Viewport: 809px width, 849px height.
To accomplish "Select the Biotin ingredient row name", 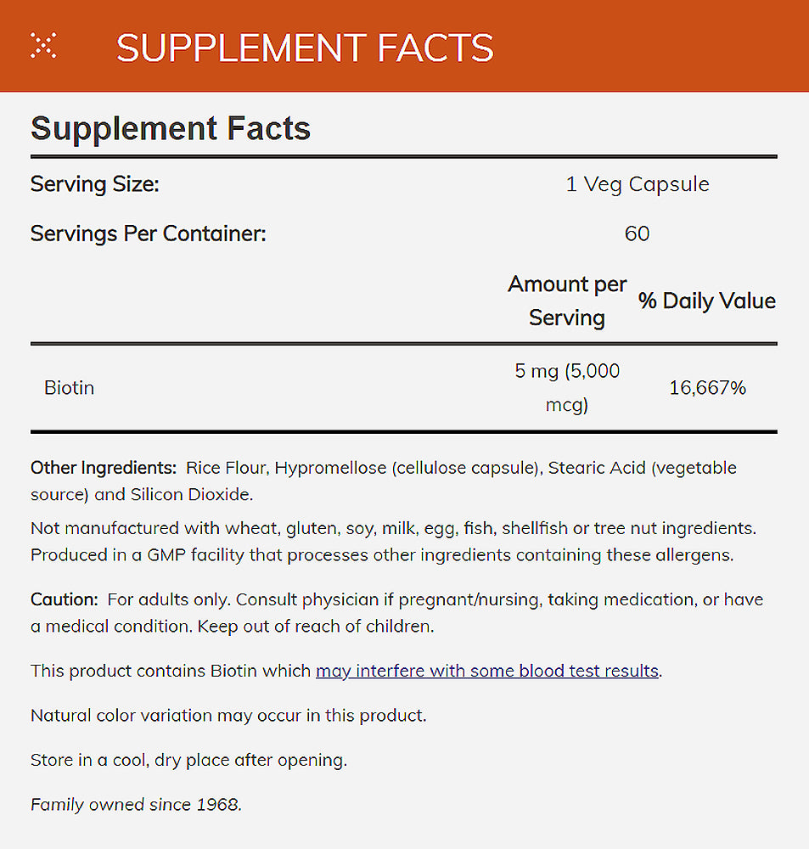I will [x=70, y=388].
